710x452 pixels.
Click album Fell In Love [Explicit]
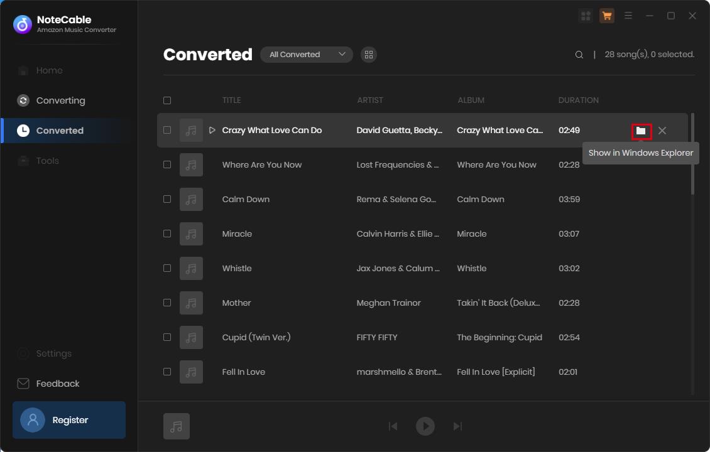point(496,372)
